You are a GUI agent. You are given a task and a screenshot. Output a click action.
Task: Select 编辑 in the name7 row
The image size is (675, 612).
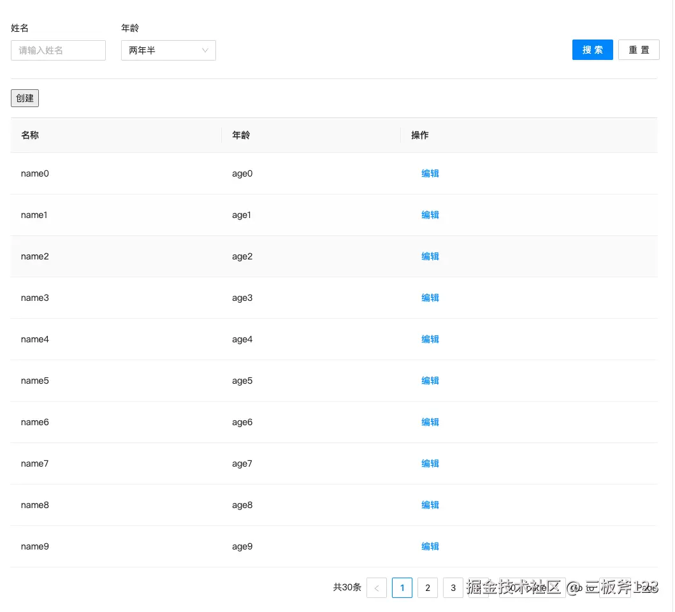(x=430, y=463)
